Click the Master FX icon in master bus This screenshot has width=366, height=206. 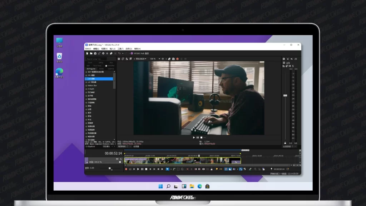[284, 66]
